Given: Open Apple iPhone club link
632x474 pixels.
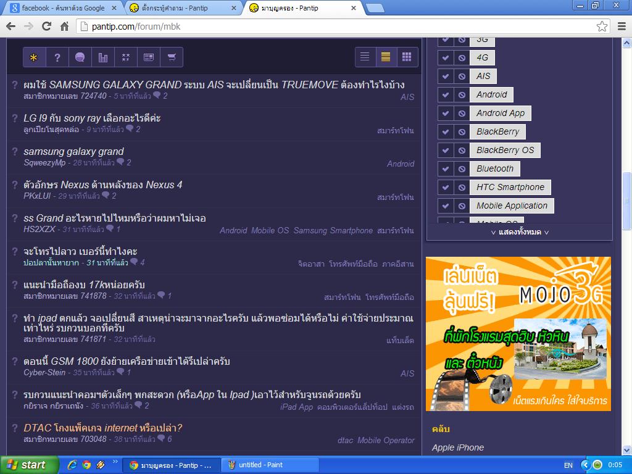Looking at the screenshot, I should click(x=458, y=447).
